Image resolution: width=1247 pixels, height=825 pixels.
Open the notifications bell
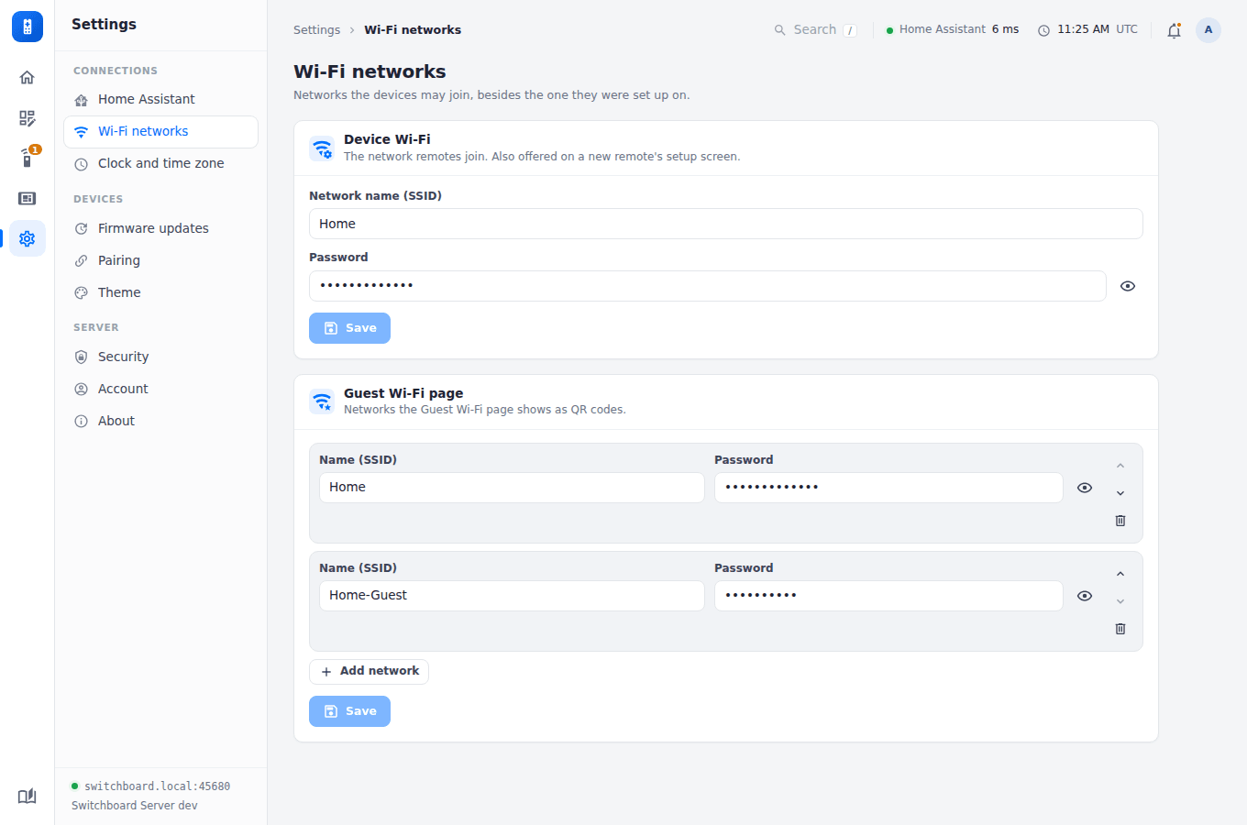point(1174,30)
